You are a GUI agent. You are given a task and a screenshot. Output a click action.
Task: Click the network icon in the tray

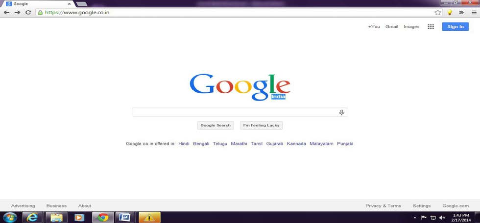pyautogui.click(x=433, y=218)
